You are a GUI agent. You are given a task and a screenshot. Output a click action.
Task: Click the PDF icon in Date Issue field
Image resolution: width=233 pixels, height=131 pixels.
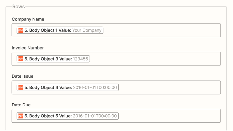(21, 88)
